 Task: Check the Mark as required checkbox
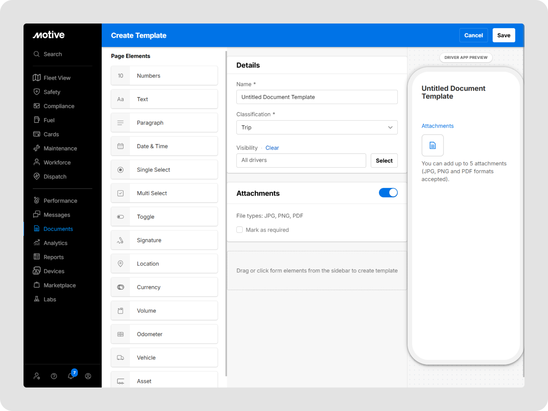point(239,230)
